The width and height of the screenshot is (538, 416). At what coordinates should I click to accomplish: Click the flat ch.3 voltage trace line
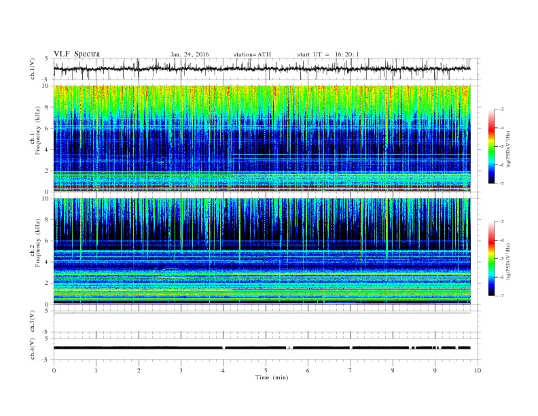click(262, 313)
